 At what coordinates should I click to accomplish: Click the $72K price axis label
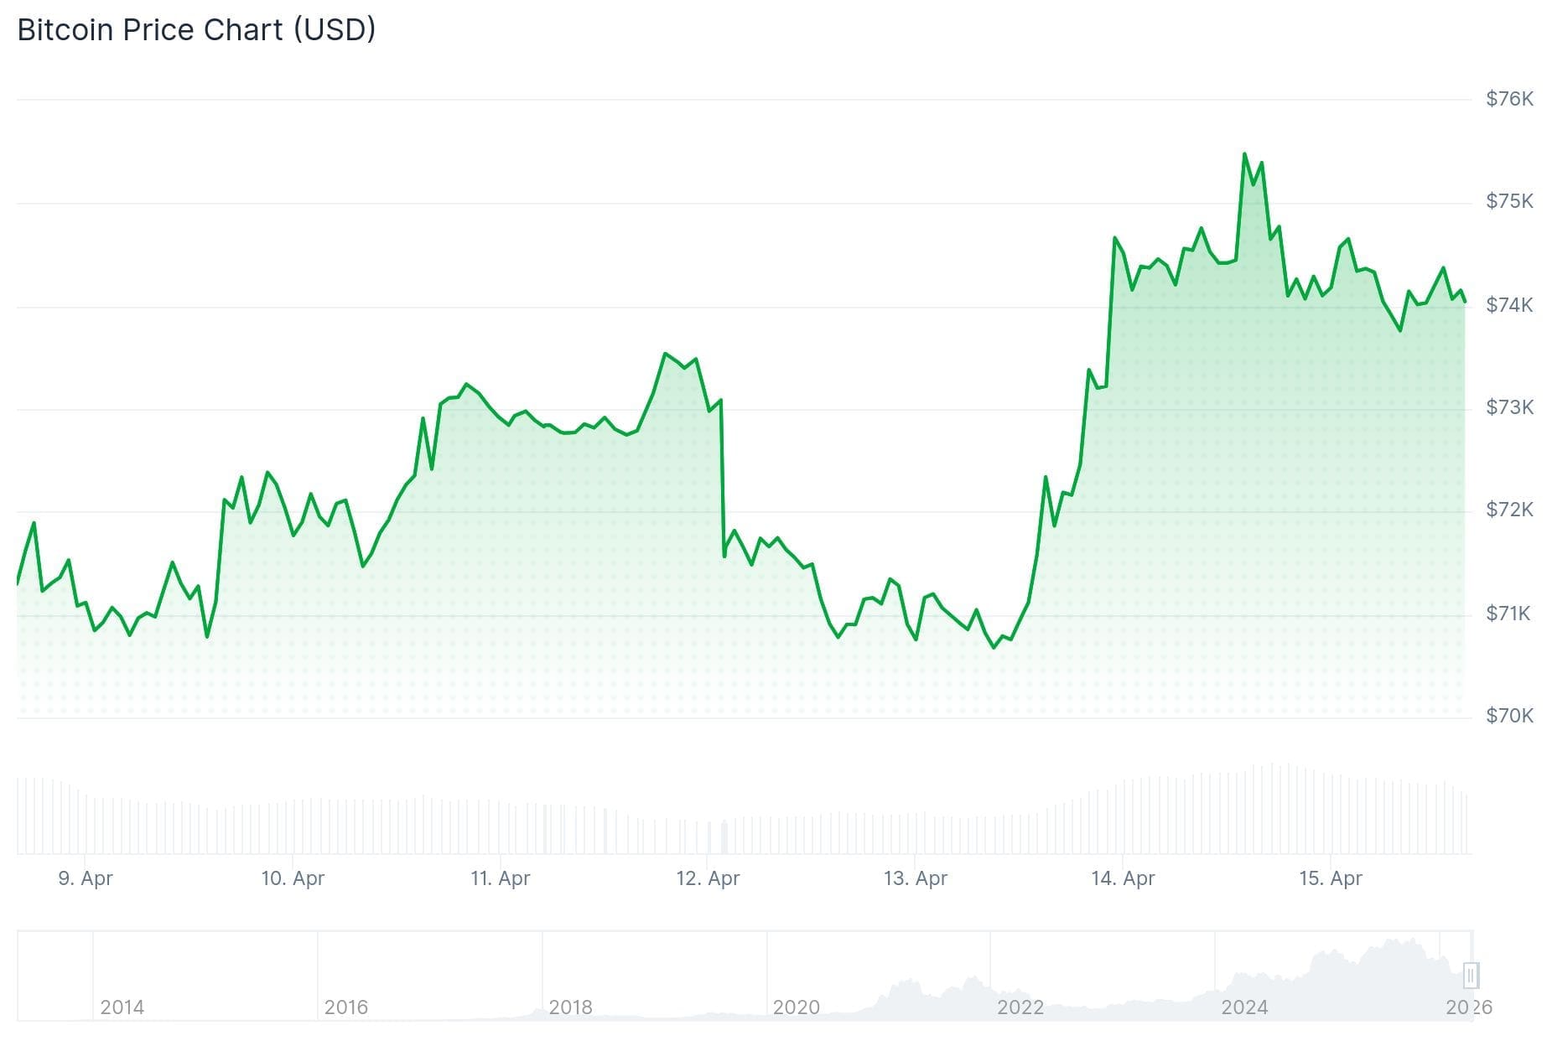tap(1509, 510)
